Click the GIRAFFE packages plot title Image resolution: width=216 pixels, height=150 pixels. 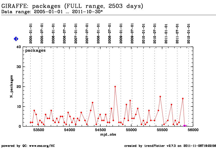(x=72, y=6)
